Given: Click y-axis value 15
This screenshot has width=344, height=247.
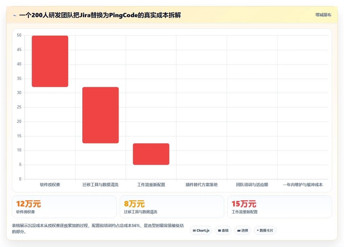Looking at the screenshot, I should 19,136.
